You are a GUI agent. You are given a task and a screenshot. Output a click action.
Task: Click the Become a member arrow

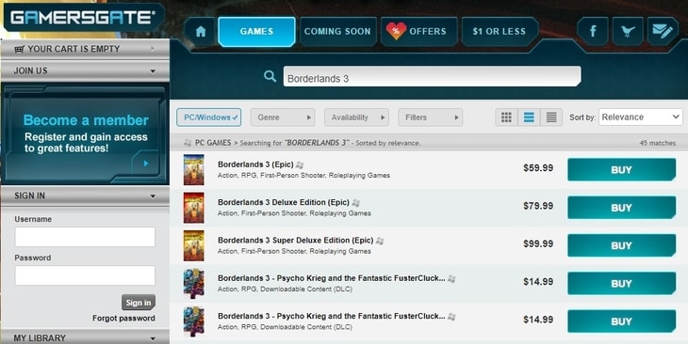[146, 164]
